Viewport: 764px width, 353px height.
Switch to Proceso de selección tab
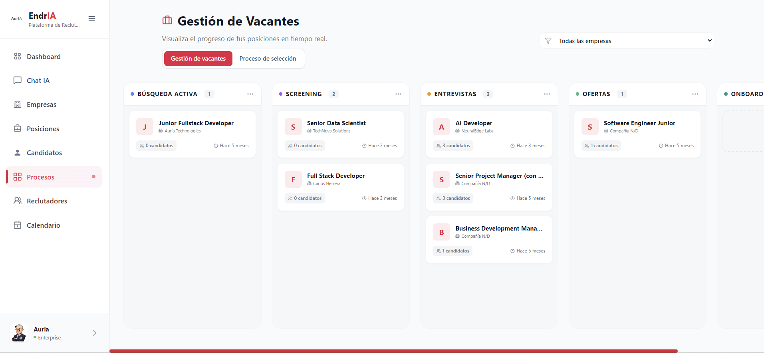pos(268,59)
